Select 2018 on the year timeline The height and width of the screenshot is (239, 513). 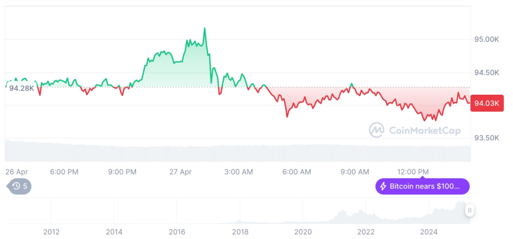(240, 231)
